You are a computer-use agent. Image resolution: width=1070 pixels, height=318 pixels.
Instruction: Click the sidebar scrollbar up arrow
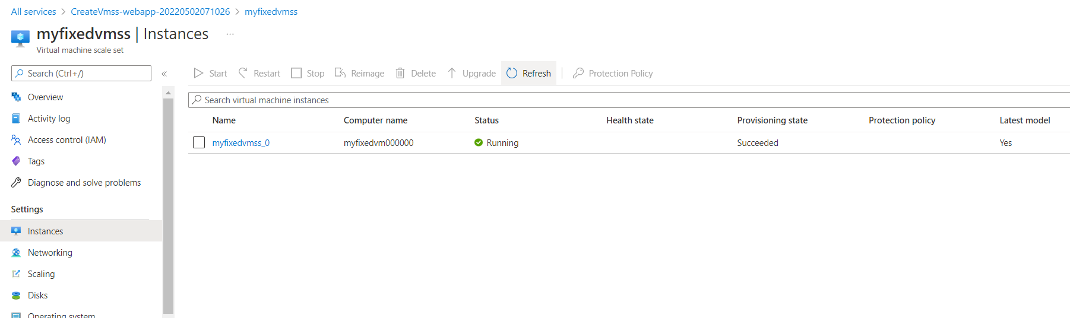click(168, 93)
